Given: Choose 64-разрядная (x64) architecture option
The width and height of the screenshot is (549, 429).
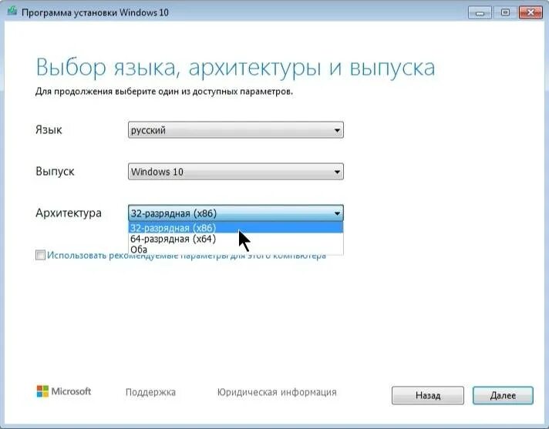Looking at the screenshot, I should pos(236,239).
